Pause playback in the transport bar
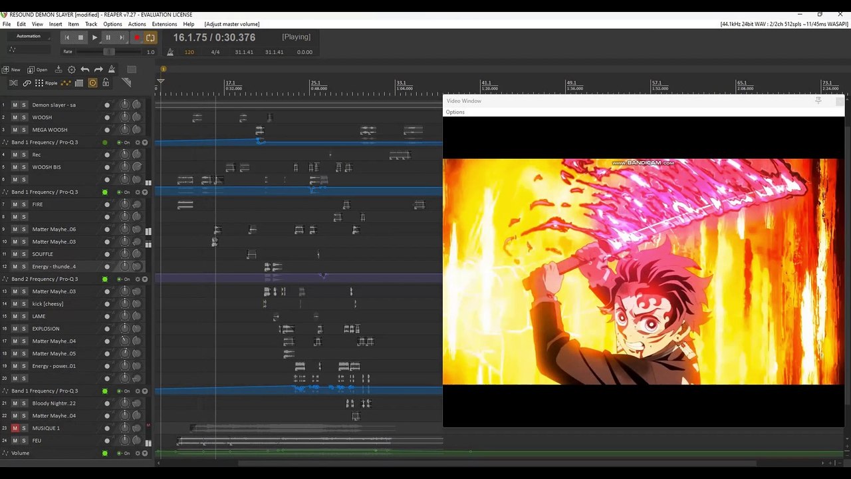 pos(108,38)
